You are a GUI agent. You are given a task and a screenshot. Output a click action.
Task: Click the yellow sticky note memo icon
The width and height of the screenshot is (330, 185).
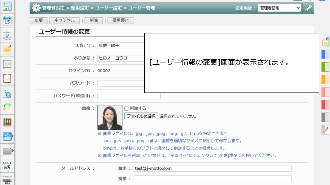click(7, 50)
